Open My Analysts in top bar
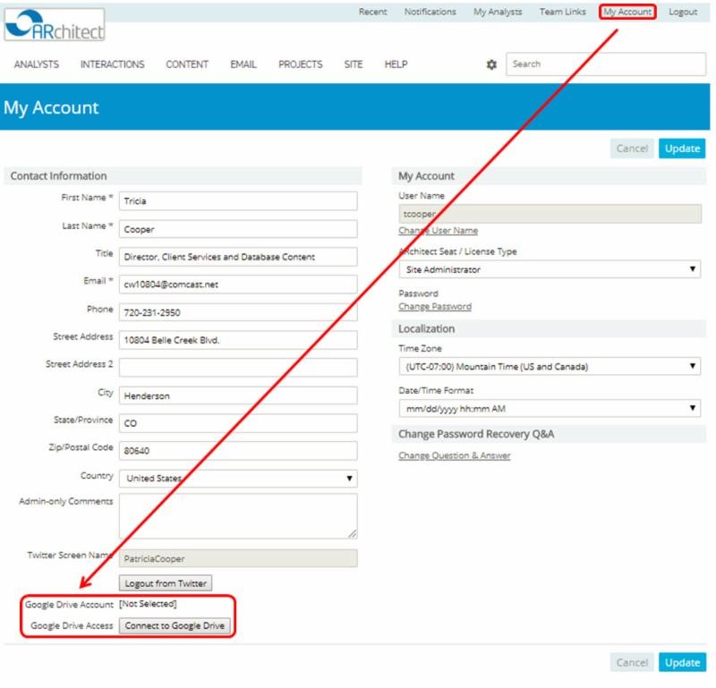This screenshot has width=716, height=688. click(498, 12)
